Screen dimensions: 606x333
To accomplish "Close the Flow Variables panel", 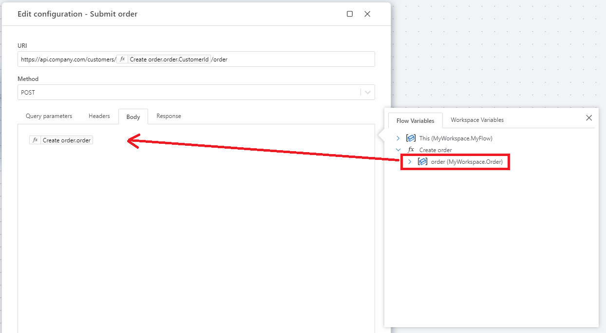I will pos(589,118).
